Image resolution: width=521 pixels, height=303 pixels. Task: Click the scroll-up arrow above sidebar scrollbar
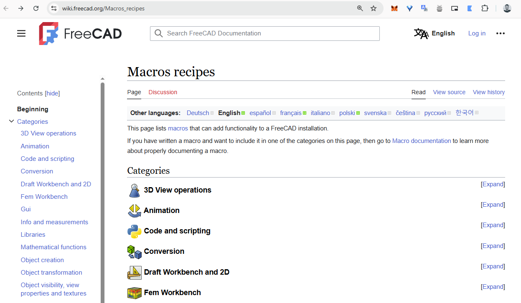[103, 79]
